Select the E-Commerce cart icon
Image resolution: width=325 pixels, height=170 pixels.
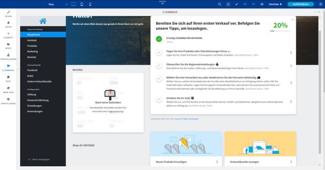coord(8,66)
